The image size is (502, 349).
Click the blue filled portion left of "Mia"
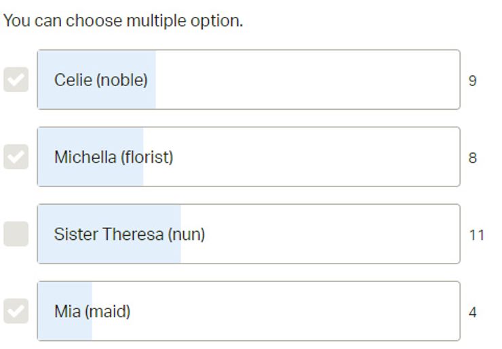click(46, 312)
